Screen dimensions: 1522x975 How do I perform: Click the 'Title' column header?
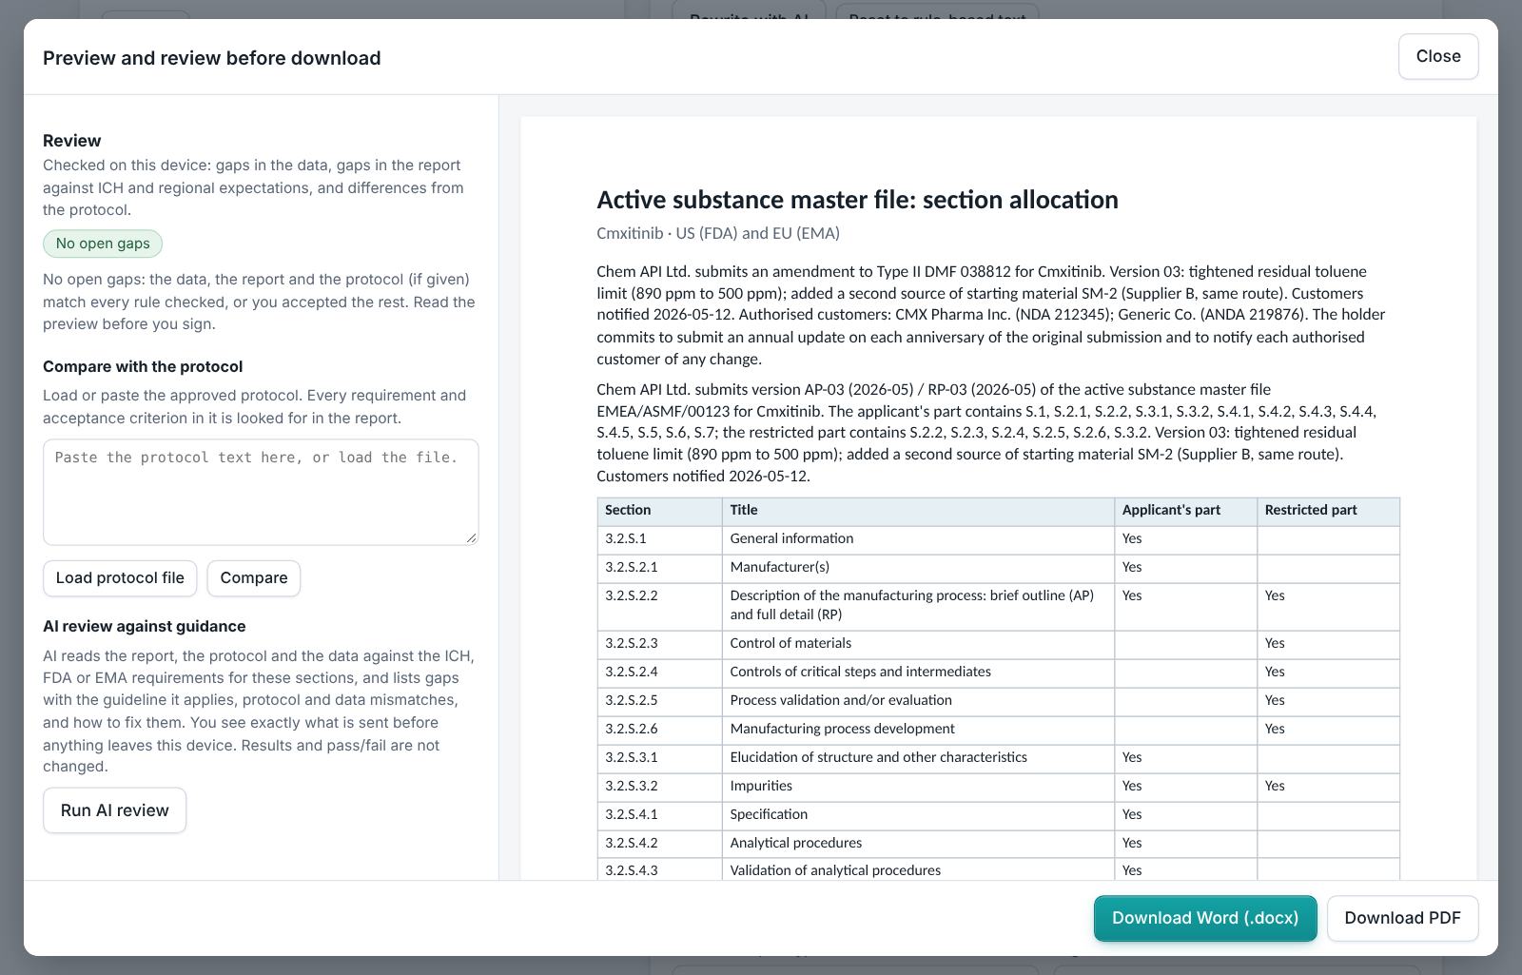[918, 511]
